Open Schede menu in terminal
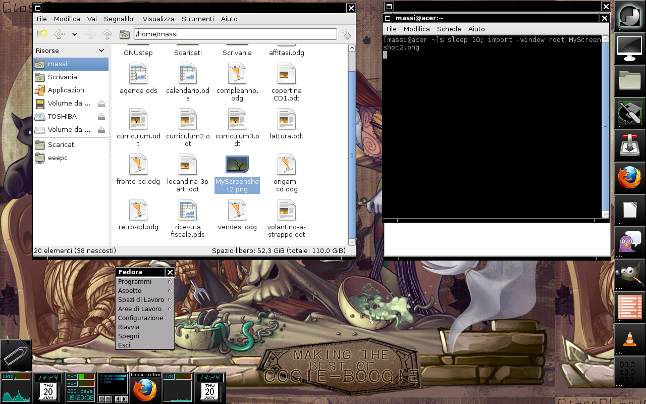 (x=449, y=29)
